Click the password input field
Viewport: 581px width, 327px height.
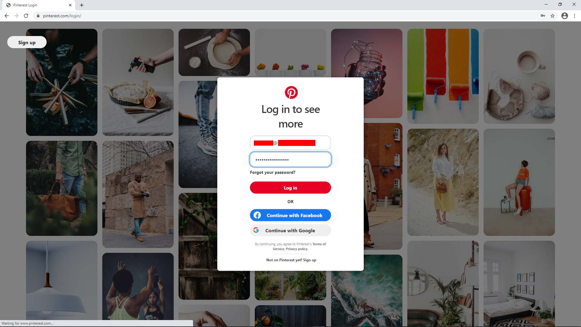[x=290, y=159]
